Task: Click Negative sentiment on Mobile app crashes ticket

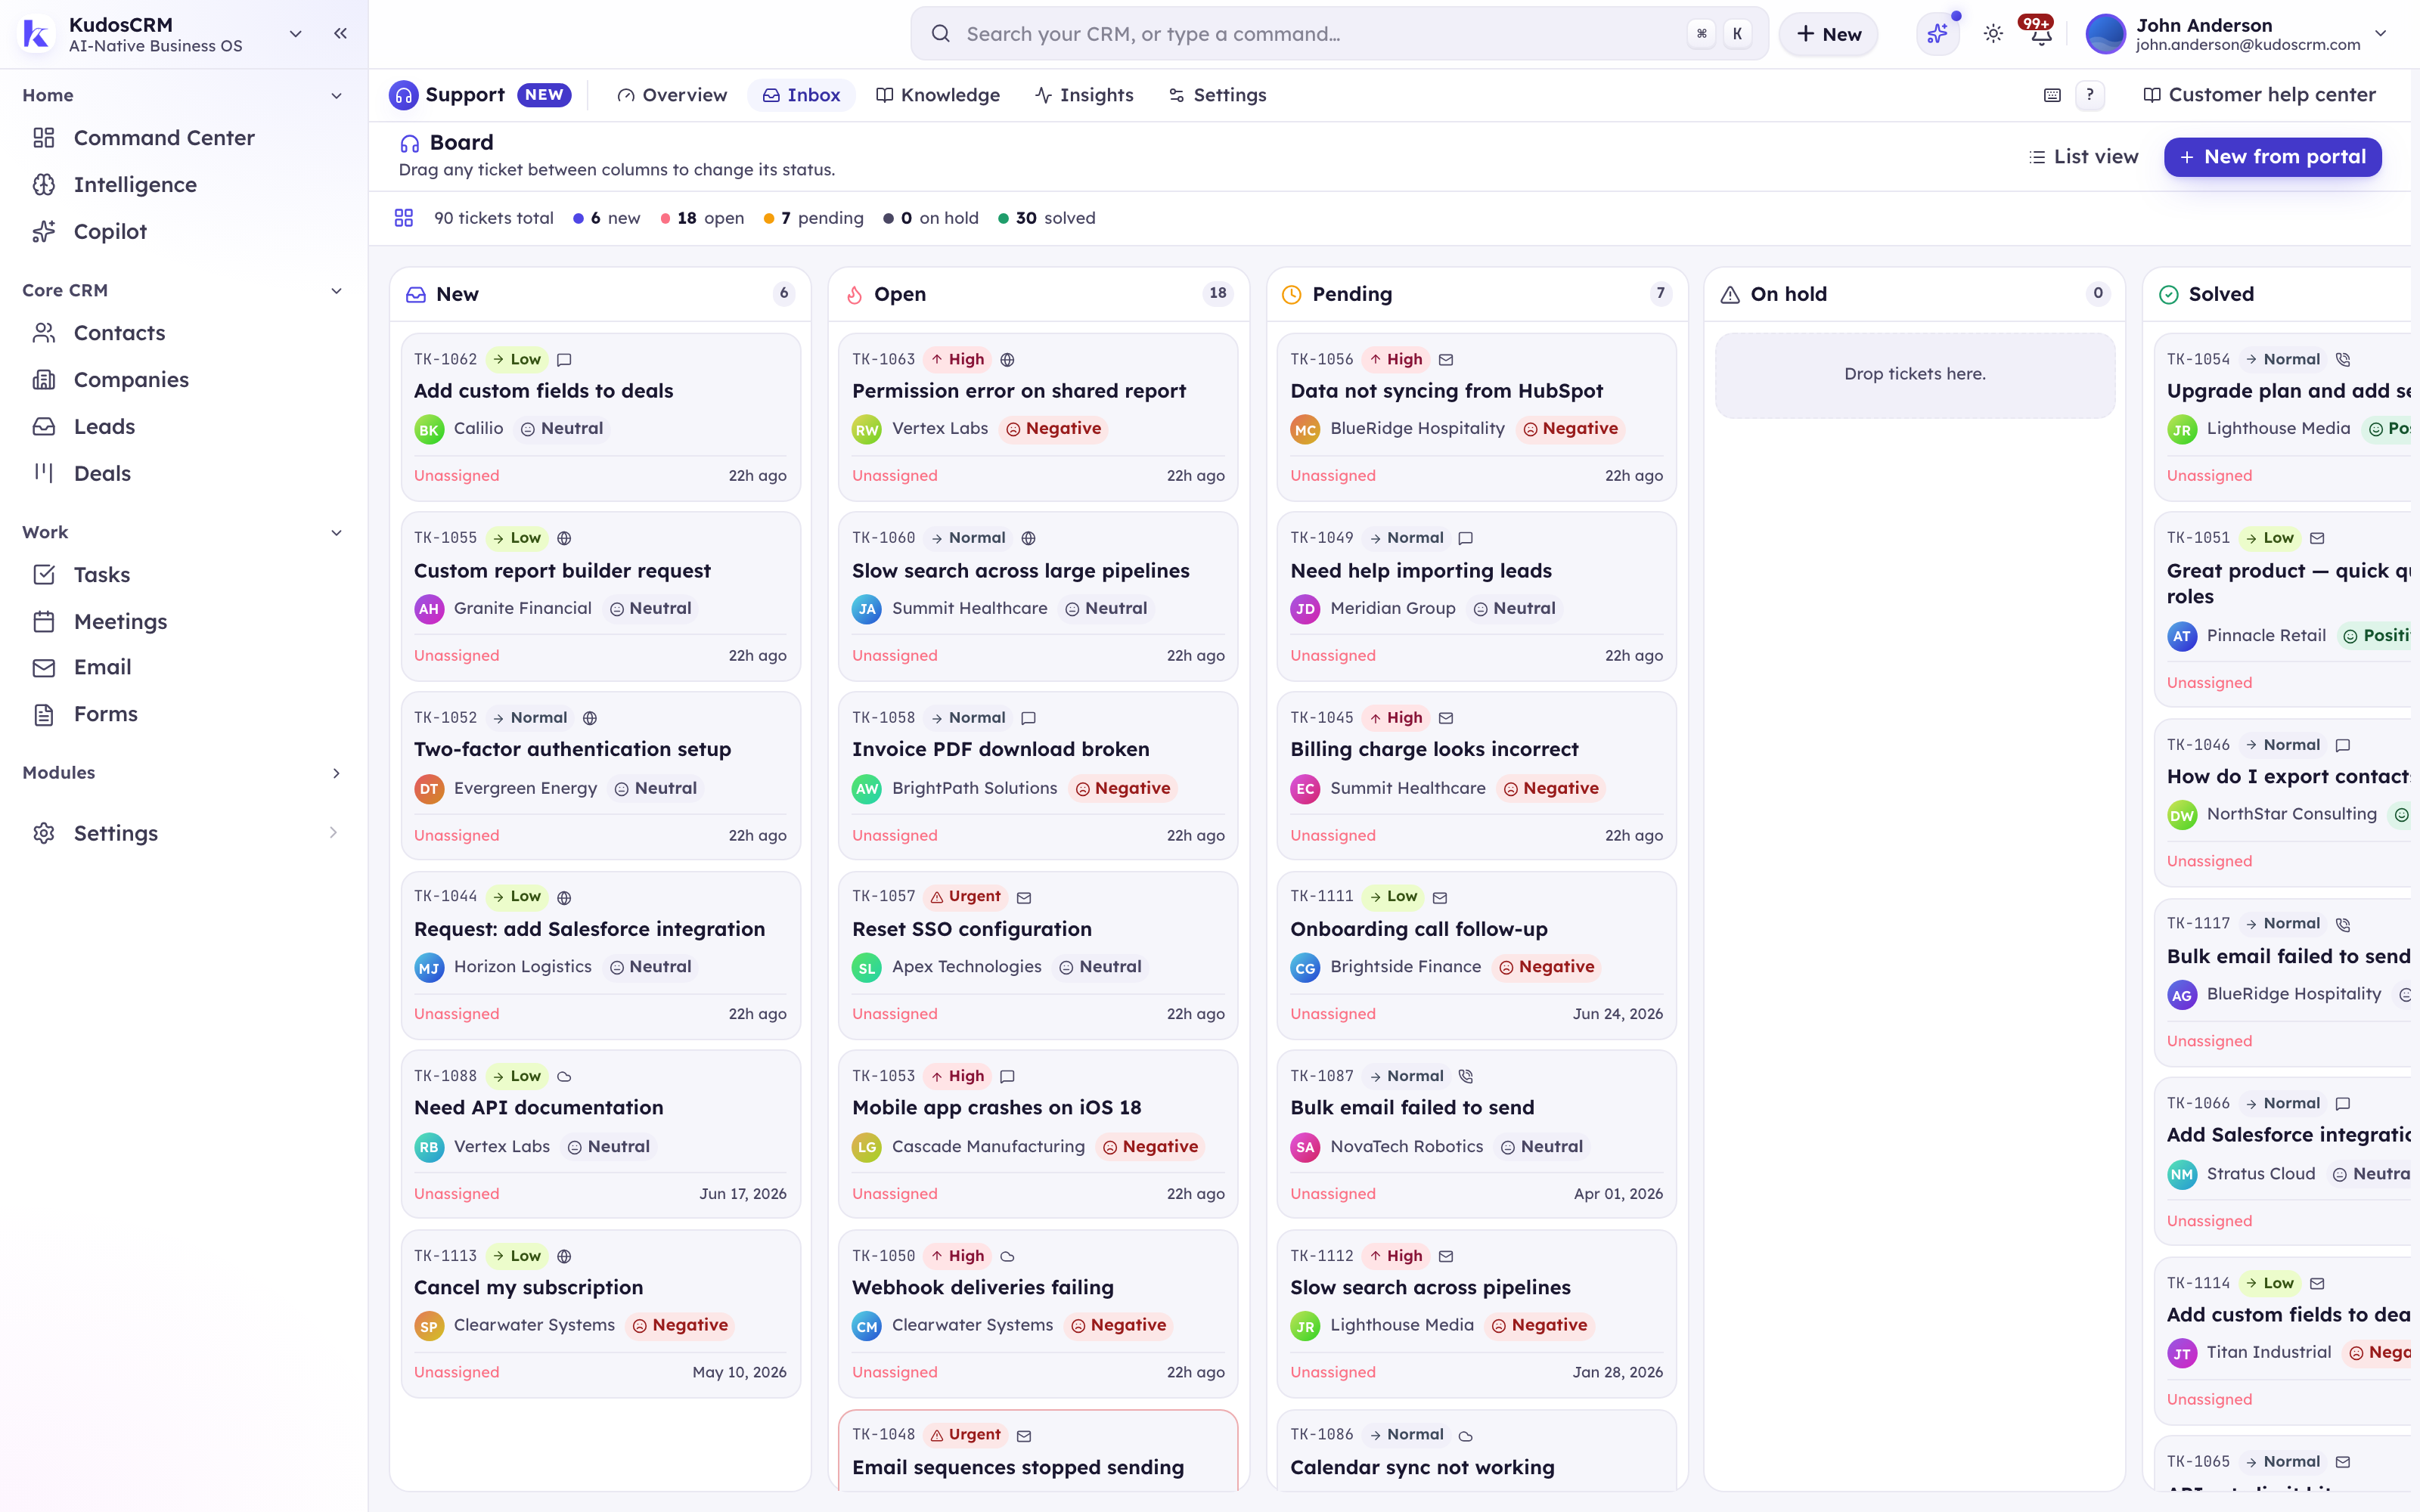Action: click(x=1150, y=1146)
